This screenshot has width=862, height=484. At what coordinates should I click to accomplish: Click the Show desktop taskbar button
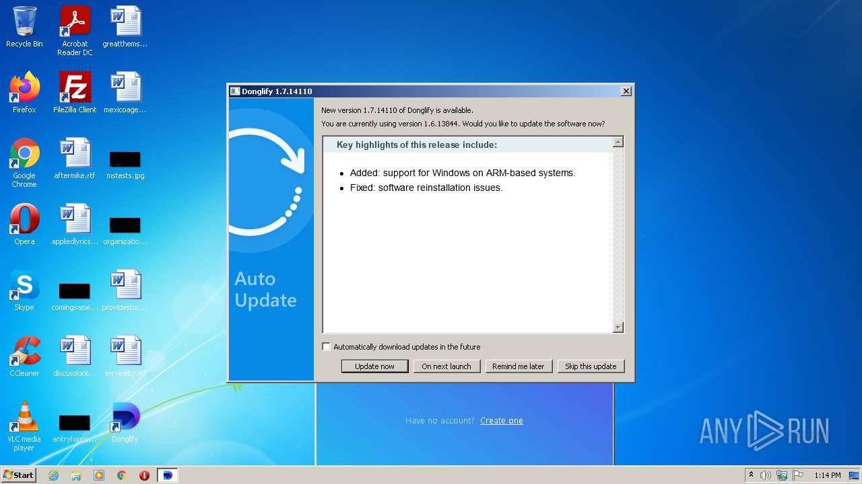coord(855,475)
